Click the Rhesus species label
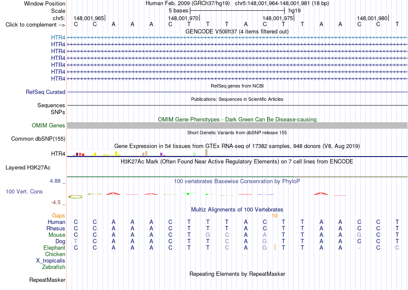 pos(56,228)
